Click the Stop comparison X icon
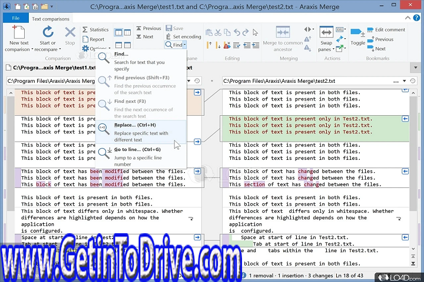 coord(70,32)
